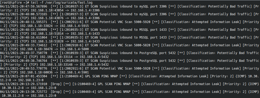Viewport: 260px width, 98px height.
Task: Click the timestamp 04/13/2021-20:13:30.725772
Action: click(24, 92)
